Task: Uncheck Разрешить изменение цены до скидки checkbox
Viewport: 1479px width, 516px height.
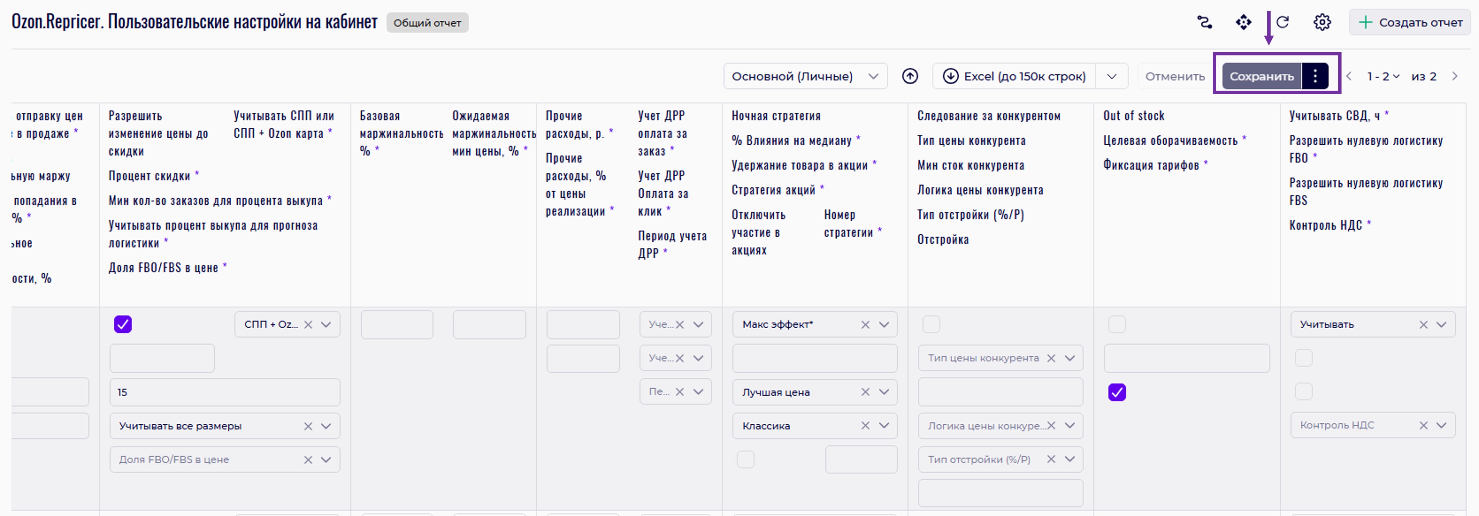Action: point(123,325)
